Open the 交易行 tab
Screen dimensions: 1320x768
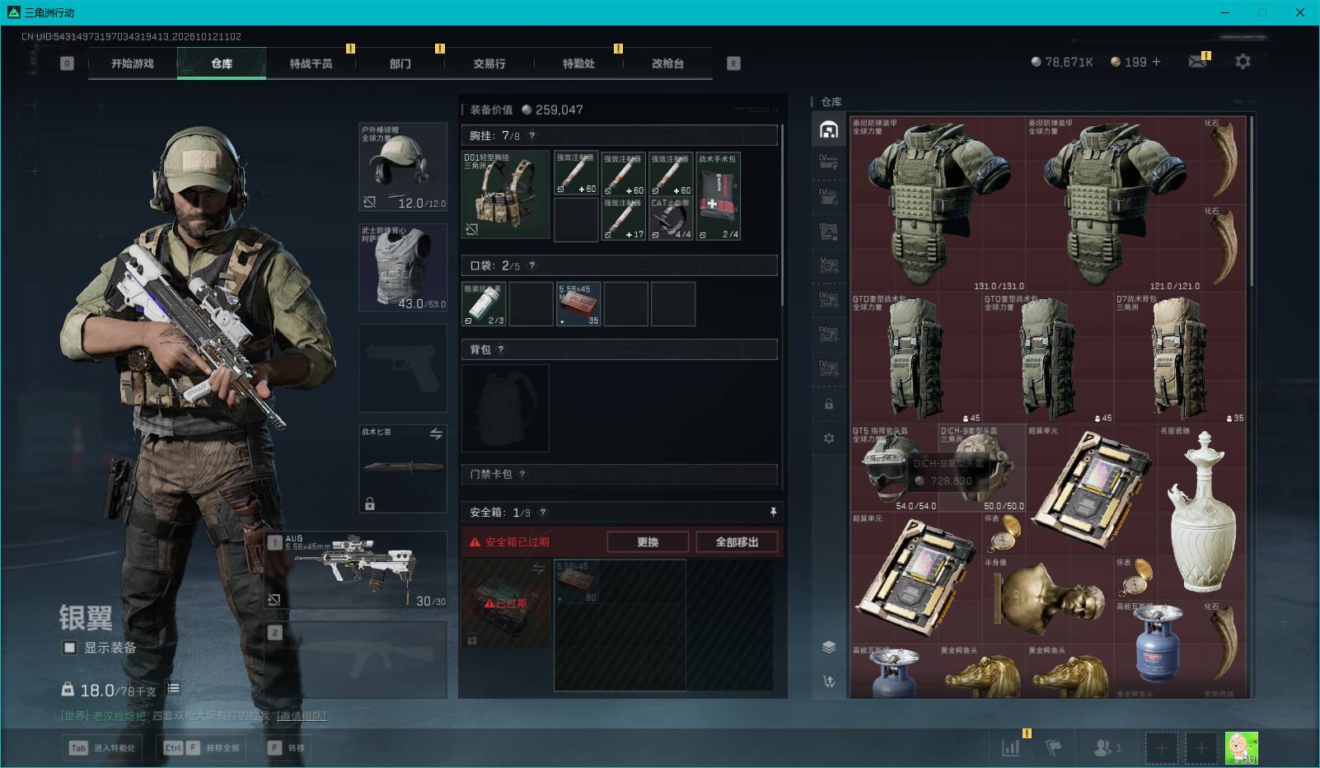489,63
